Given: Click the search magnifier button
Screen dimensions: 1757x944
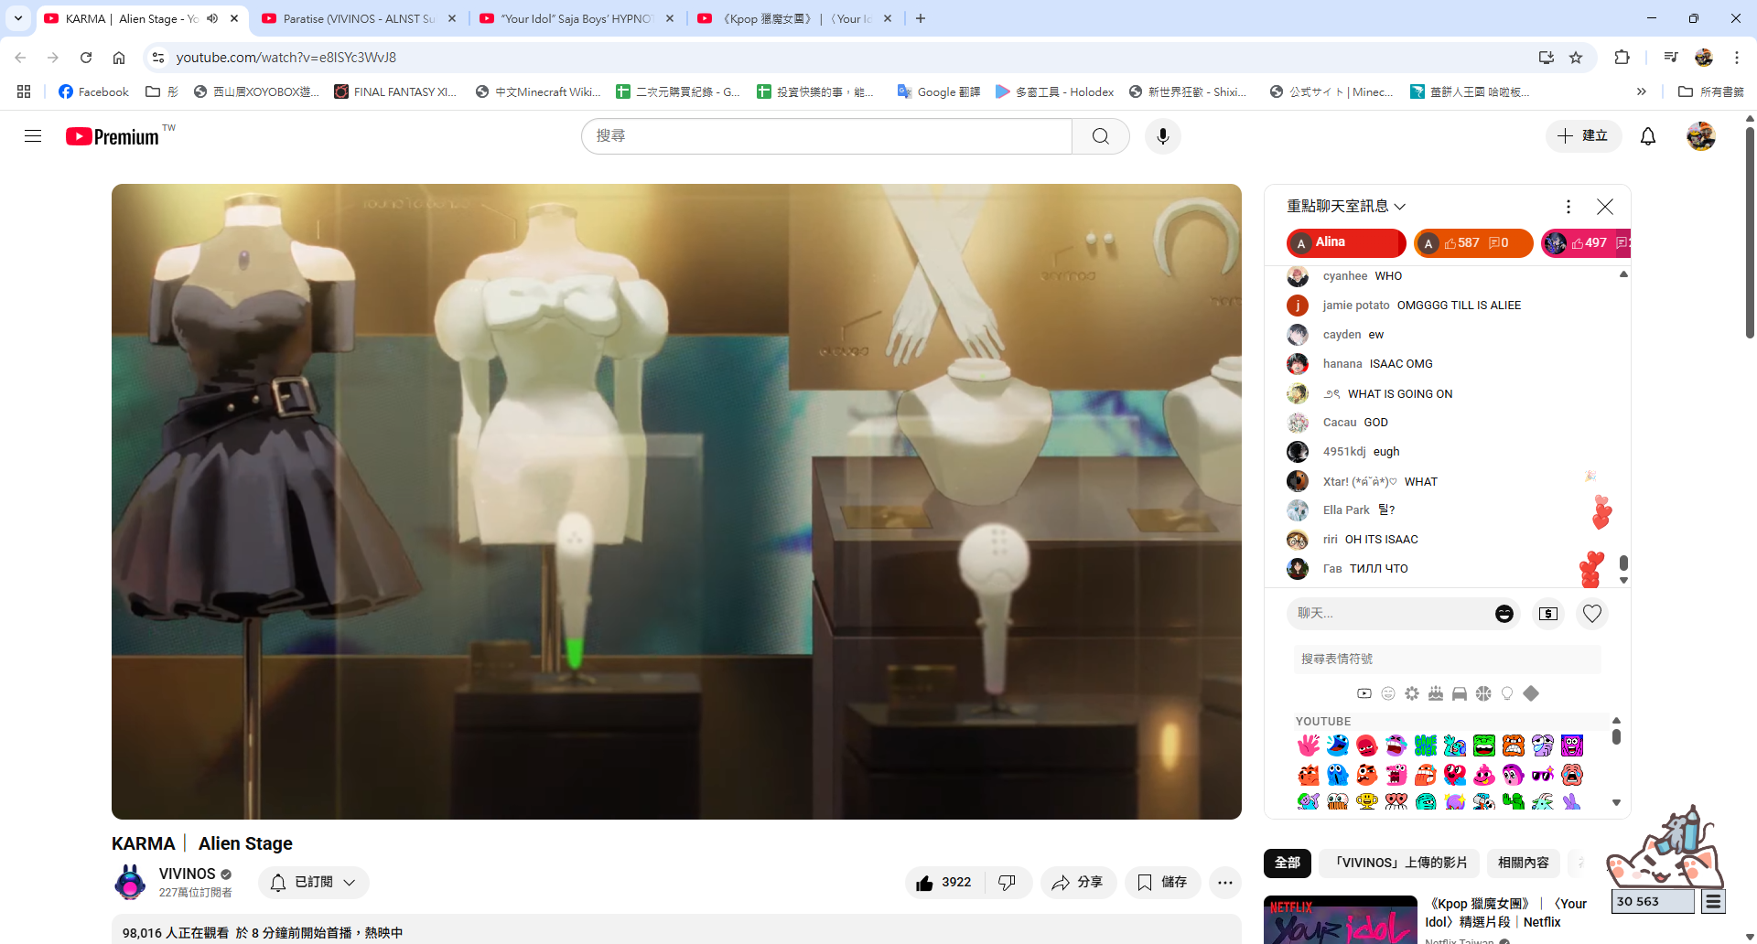Looking at the screenshot, I should pos(1100,136).
